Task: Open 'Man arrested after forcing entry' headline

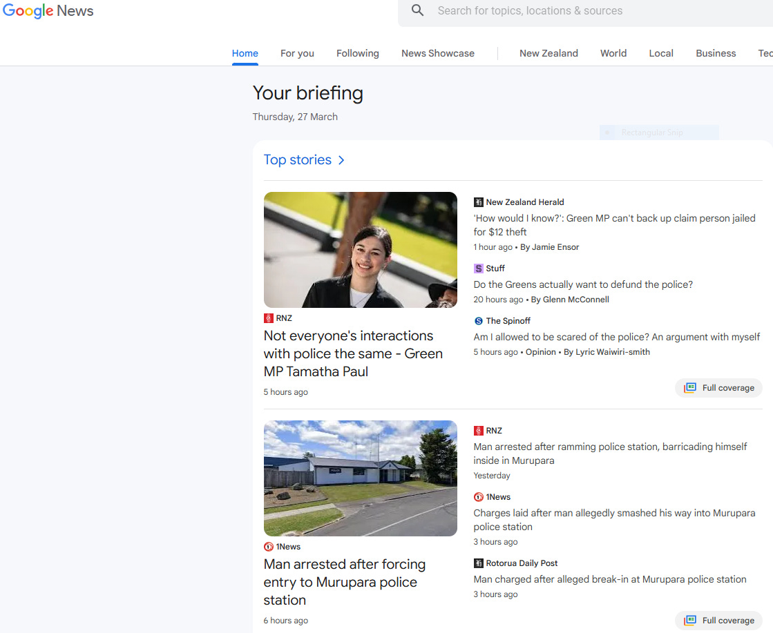Action: (345, 582)
